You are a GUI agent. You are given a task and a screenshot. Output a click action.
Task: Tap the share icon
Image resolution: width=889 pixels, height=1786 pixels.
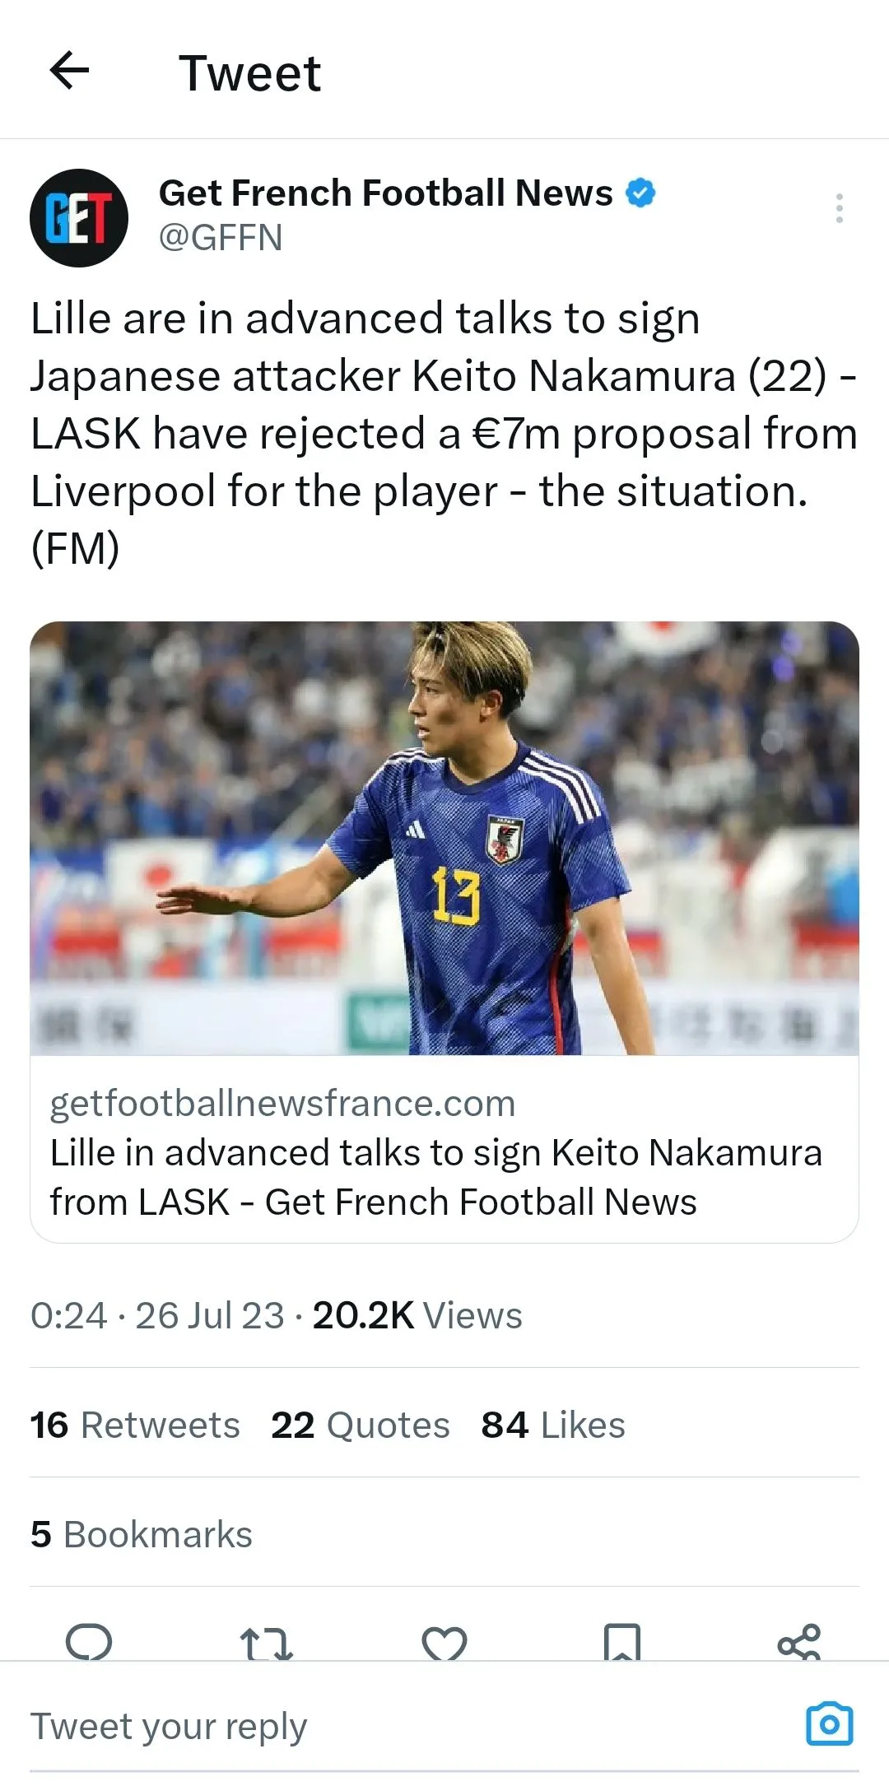coord(799,1643)
